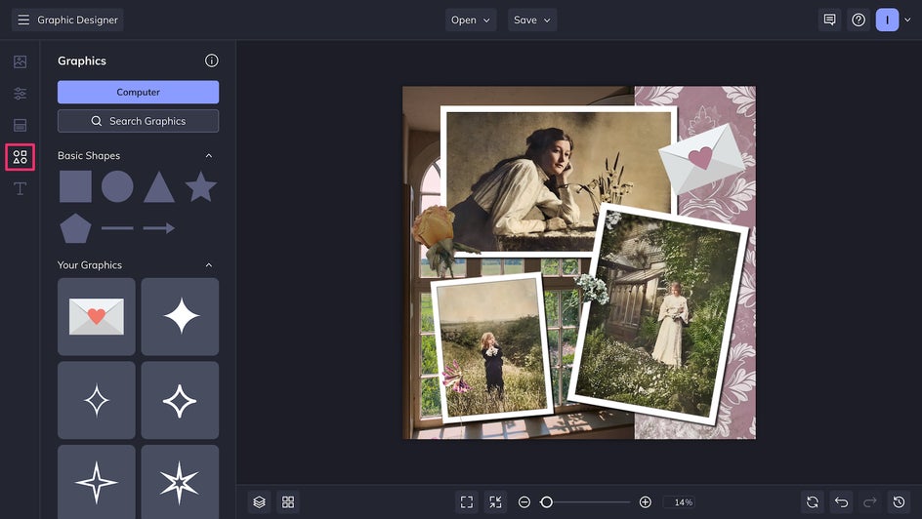Screen dimensions: 922x519
Task: Click the Graphic Designer title
Action: coord(77,20)
